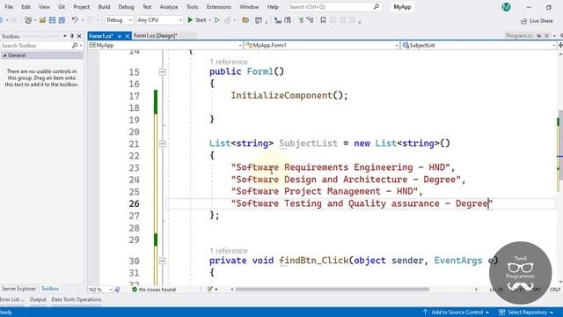Click the New Project toolbar icon
This screenshot has width=563, height=317.
click(x=27, y=20)
